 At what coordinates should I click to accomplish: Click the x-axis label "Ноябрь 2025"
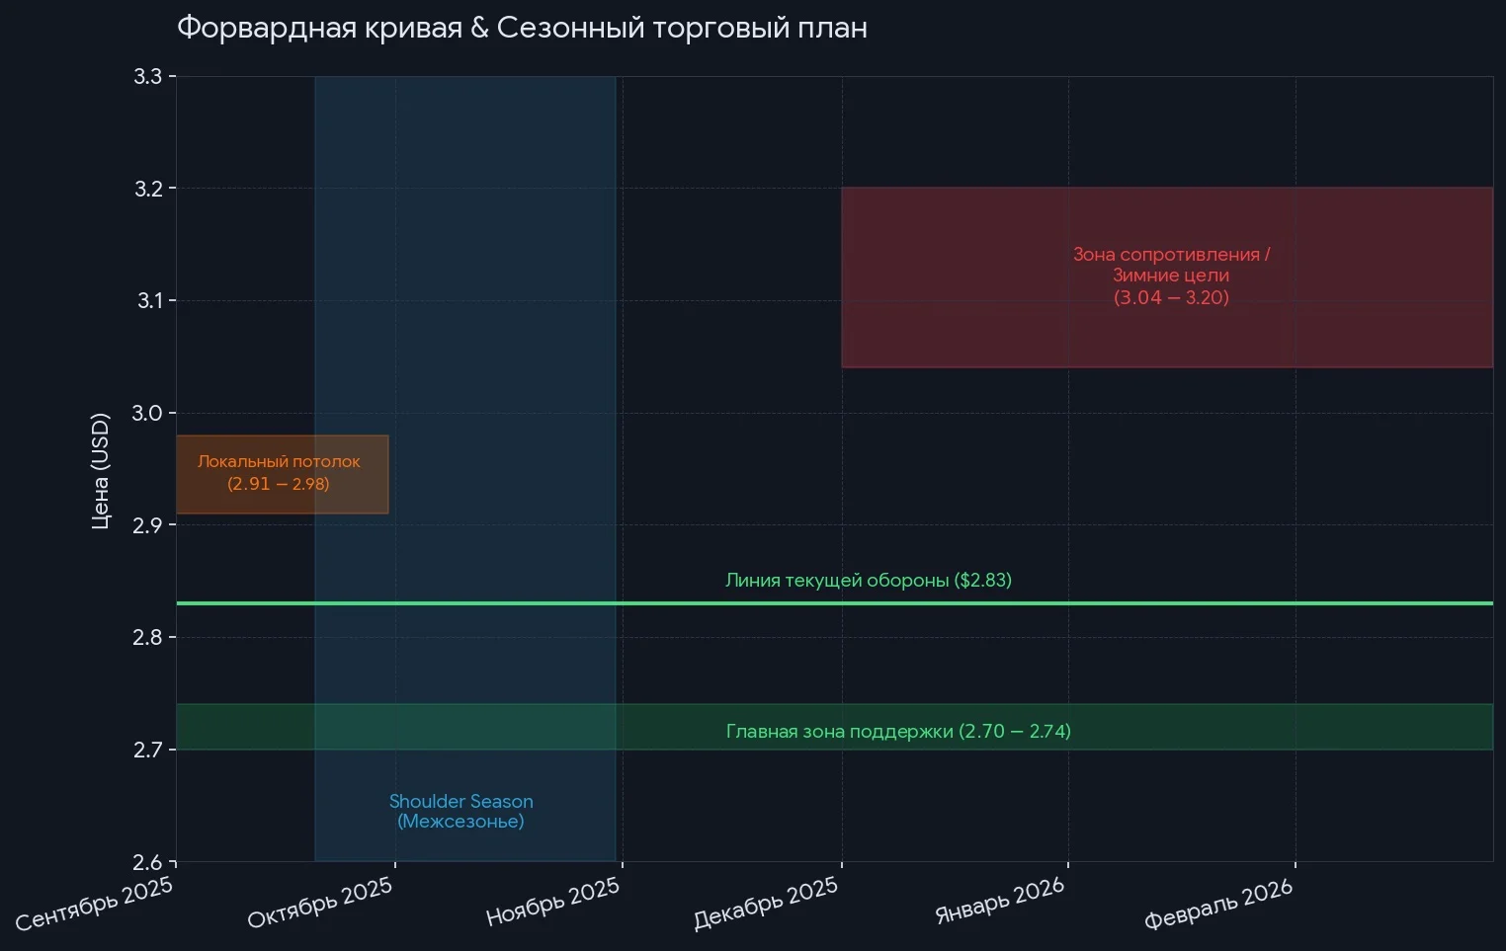553,902
